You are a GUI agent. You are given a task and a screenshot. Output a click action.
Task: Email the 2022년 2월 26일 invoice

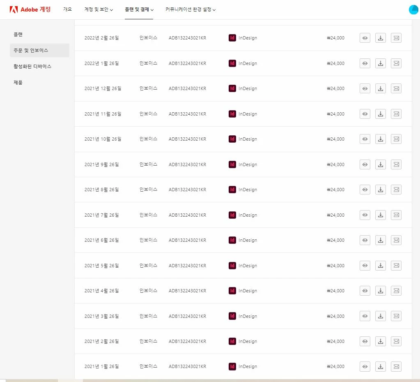[x=396, y=38]
